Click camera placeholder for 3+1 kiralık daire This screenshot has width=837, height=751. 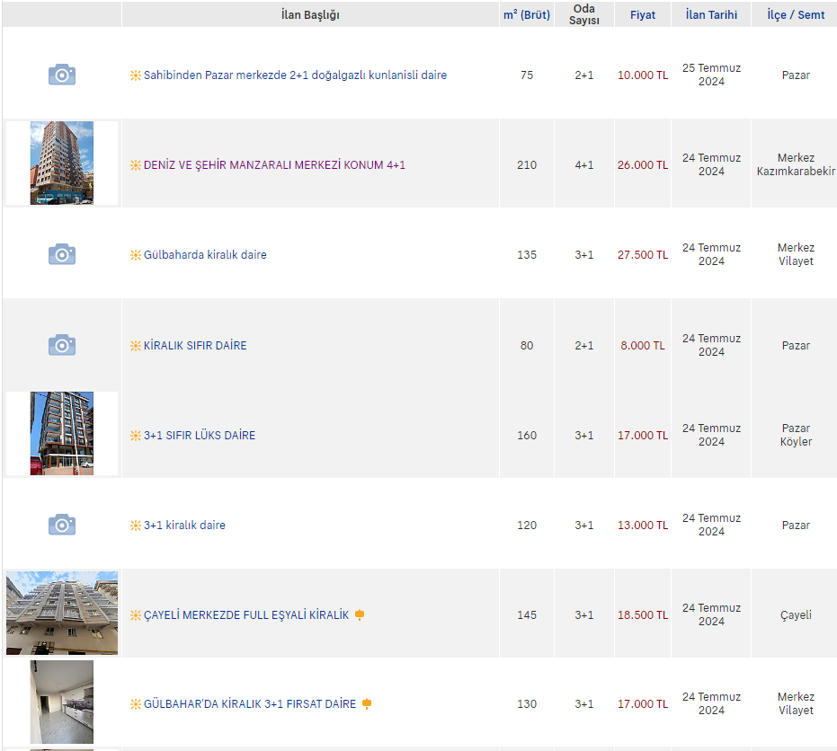click(x=61, y=525)
